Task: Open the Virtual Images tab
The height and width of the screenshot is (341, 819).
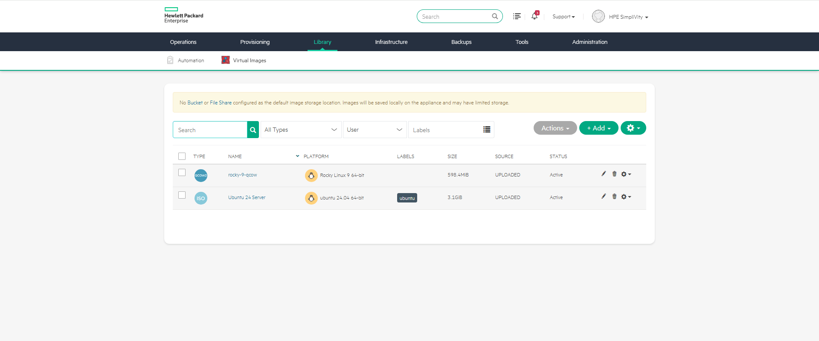Action: tap(249, 61)
